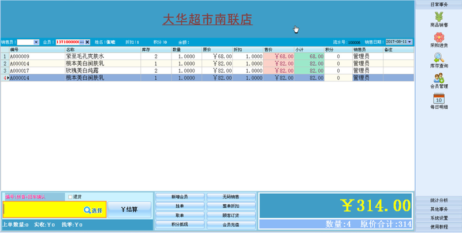Click the magnifier 选择 search icon

coord(93,211)
